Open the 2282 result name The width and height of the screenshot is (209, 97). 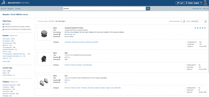click(66, 53)
